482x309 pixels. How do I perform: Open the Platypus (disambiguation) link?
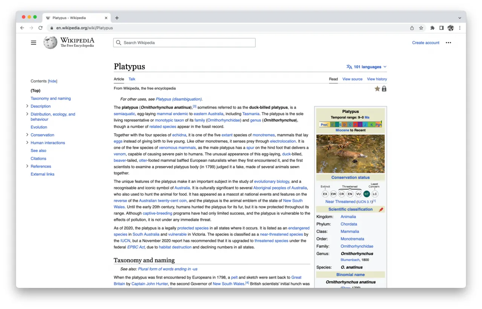coord(178,99)
